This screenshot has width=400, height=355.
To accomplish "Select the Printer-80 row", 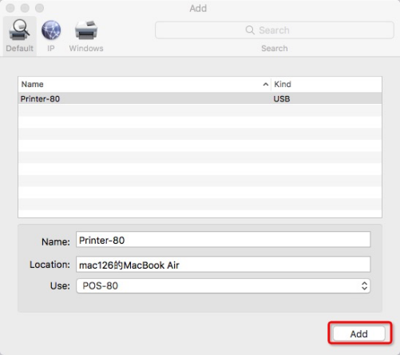I will (200, 98).
